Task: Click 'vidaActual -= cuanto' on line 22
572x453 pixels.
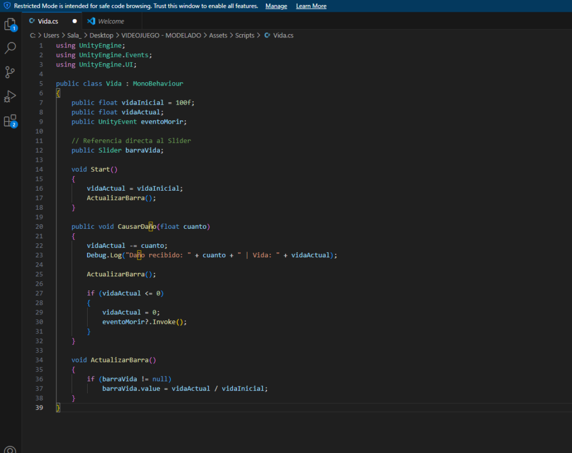Action: click(126, 246)
